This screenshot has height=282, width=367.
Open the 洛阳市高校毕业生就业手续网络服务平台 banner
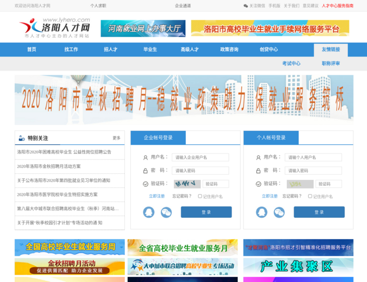coord(270,28)
